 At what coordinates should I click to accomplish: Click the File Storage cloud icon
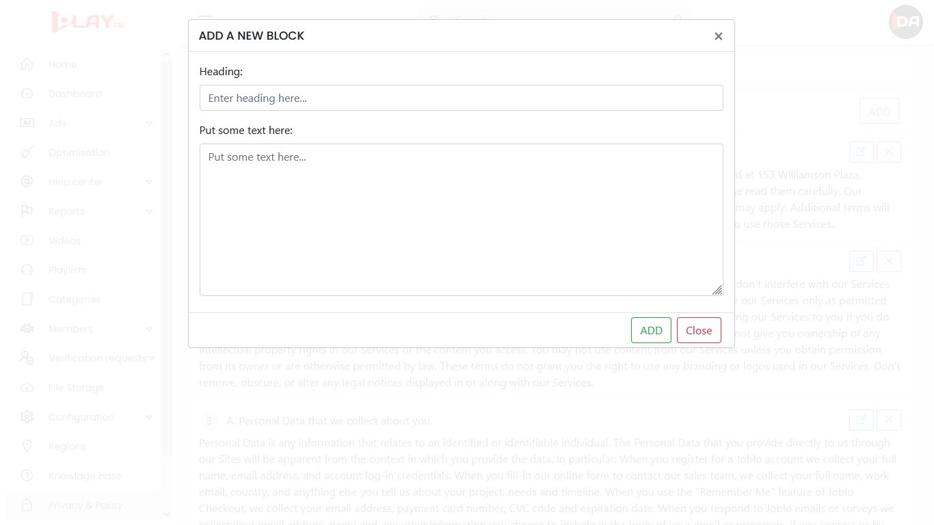tap(27, 388)
